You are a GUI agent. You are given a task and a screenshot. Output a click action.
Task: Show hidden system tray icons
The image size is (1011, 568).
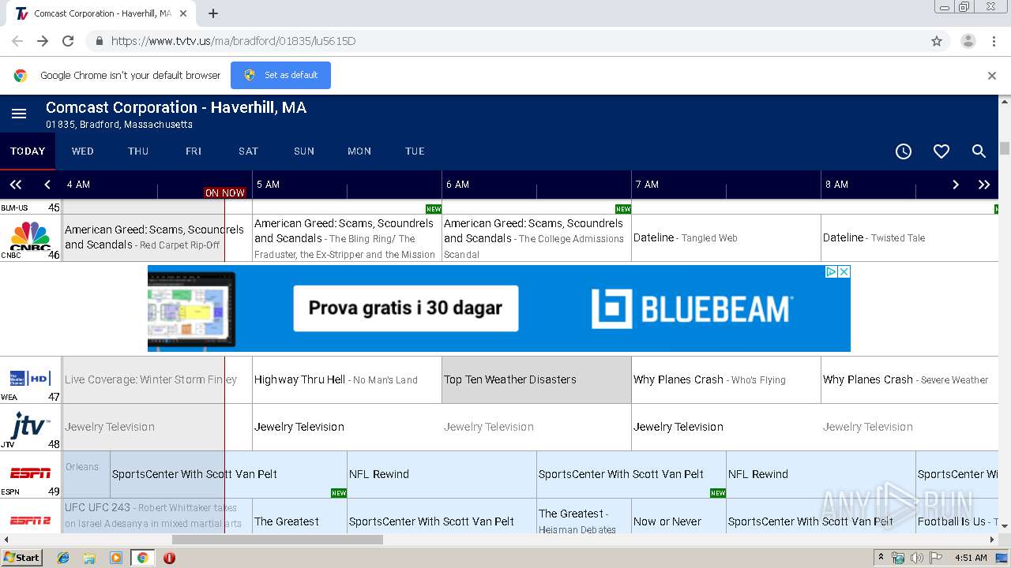click(881, 558)
